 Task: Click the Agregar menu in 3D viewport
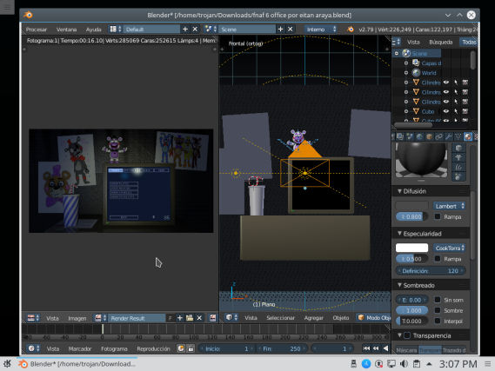(x=313, y=318)
